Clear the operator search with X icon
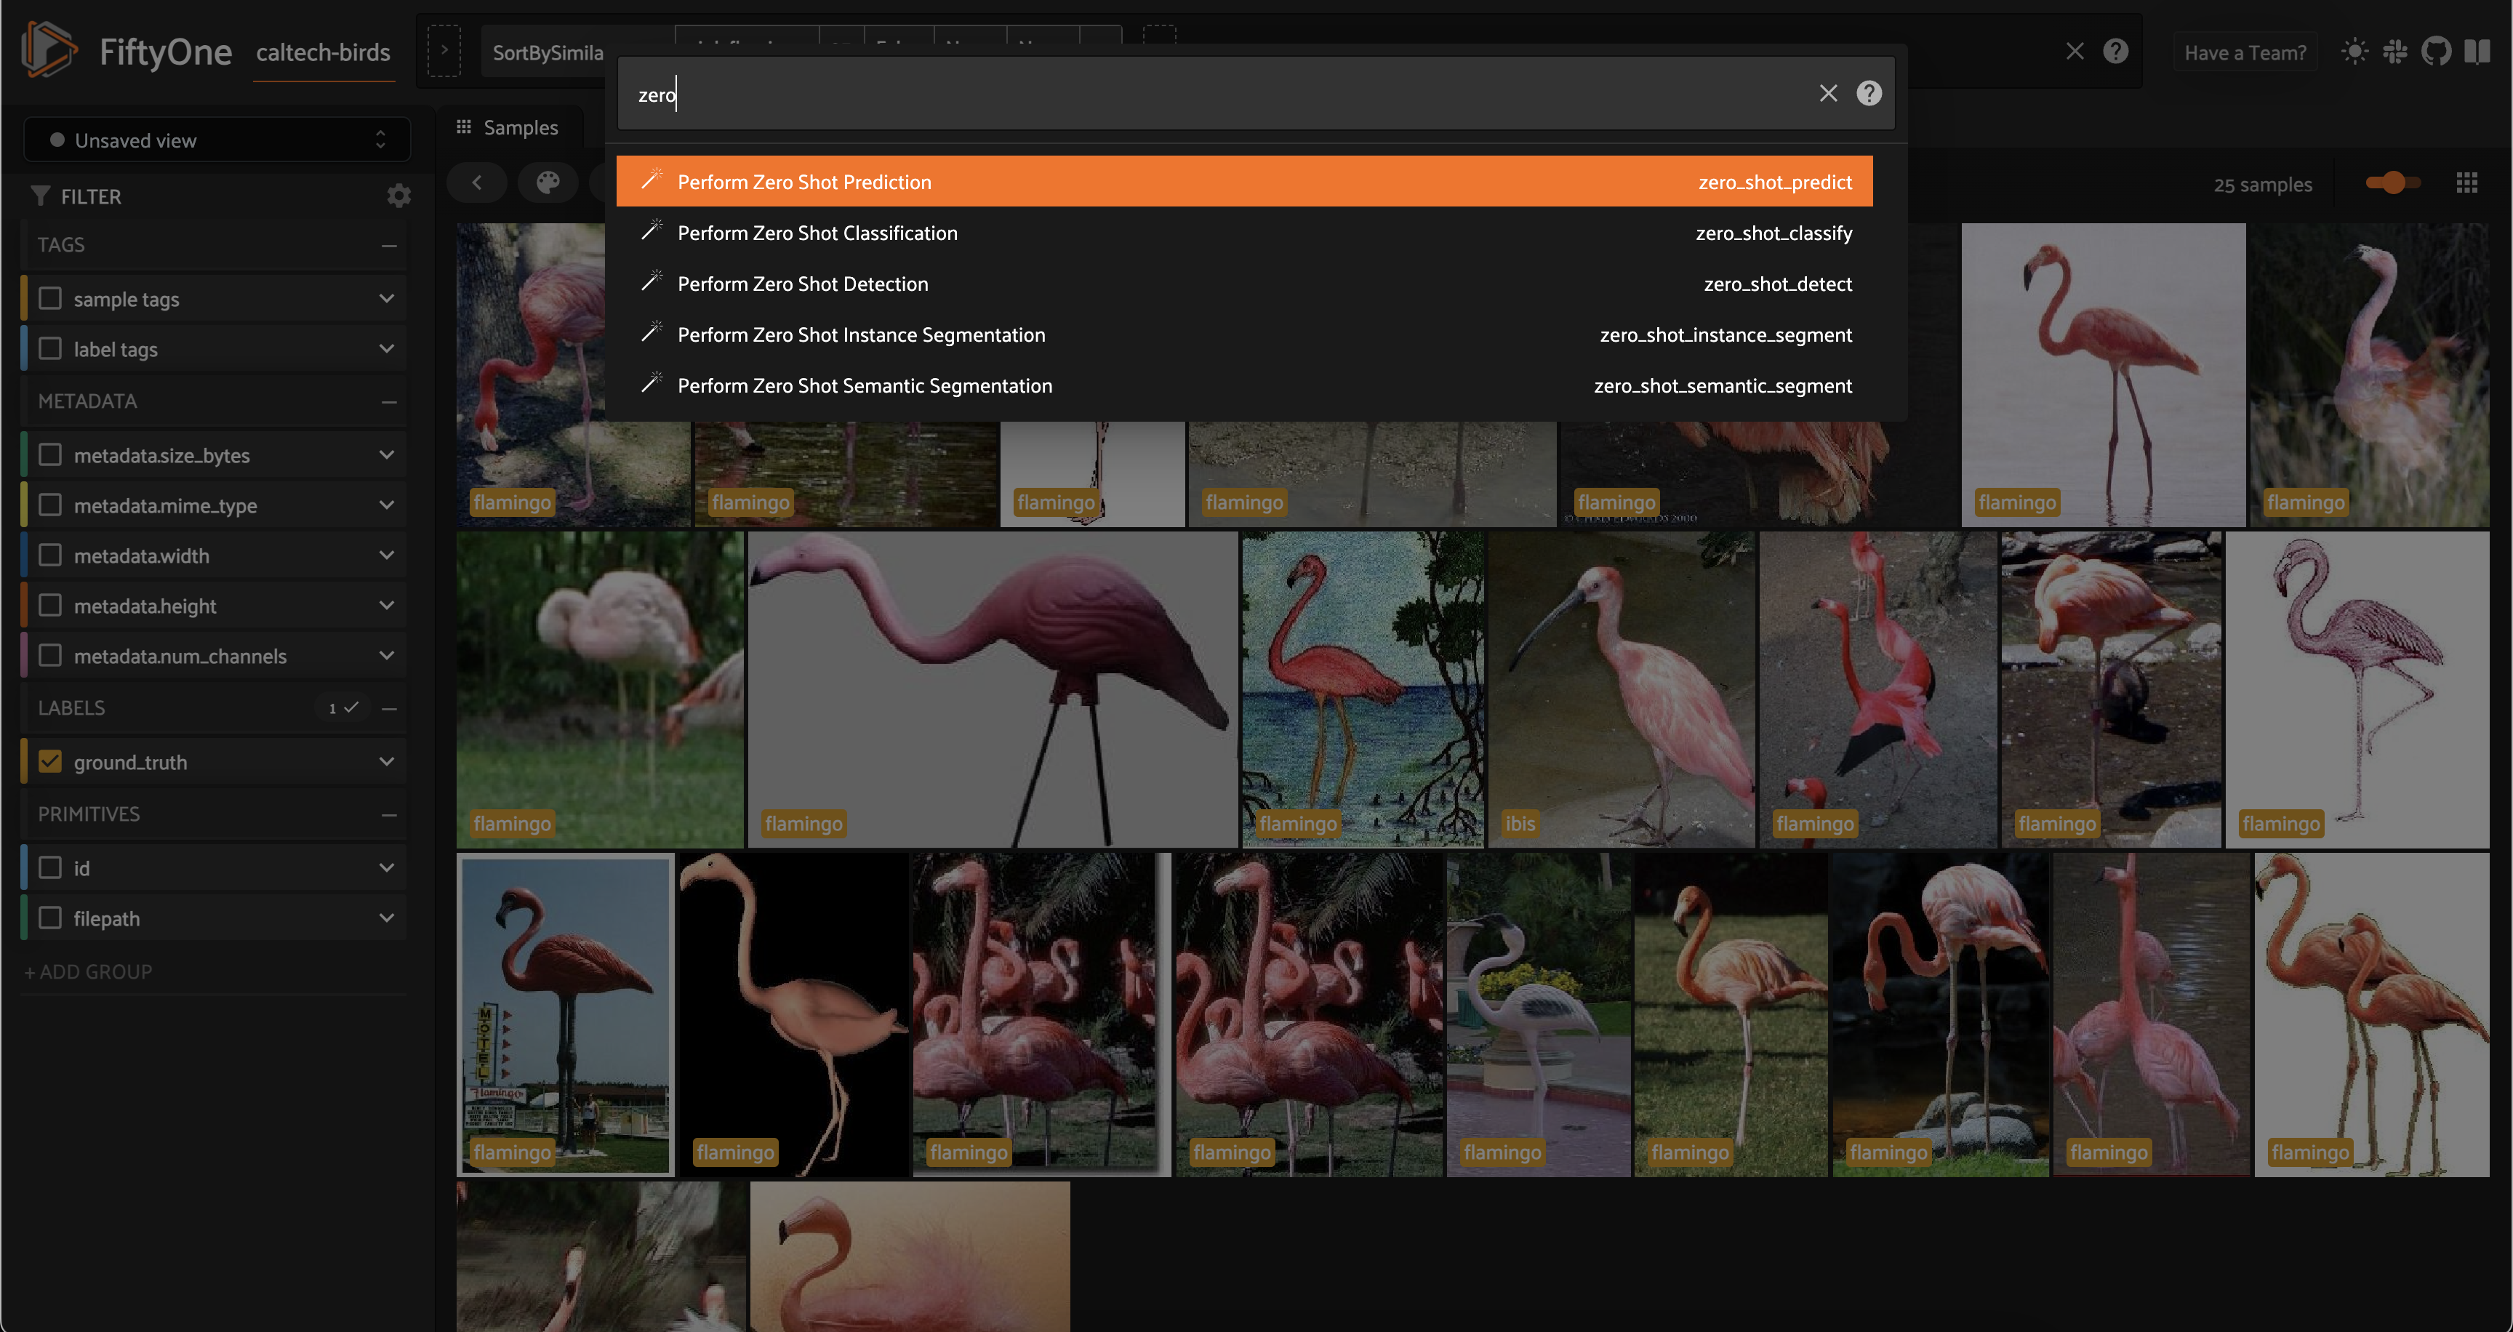Image resolution: width=2513 pixels, height=1332 pixels. (1827, 94)
